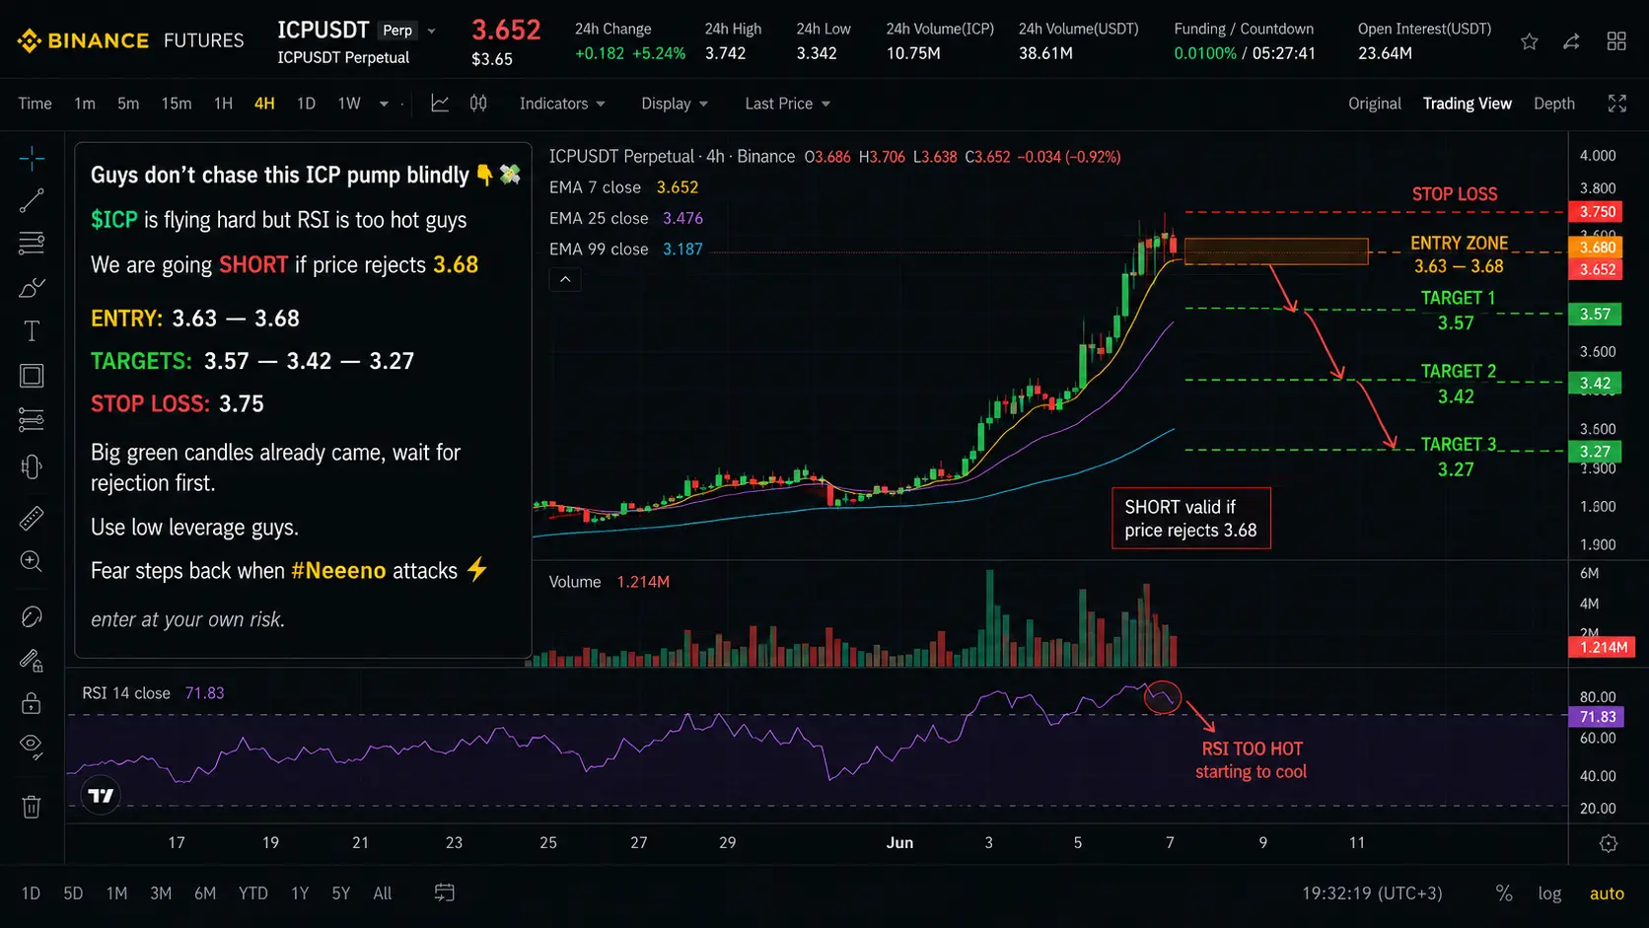Open chart settings gear on time axis
Screen dimensions: 1649x928
[1609, 843]
